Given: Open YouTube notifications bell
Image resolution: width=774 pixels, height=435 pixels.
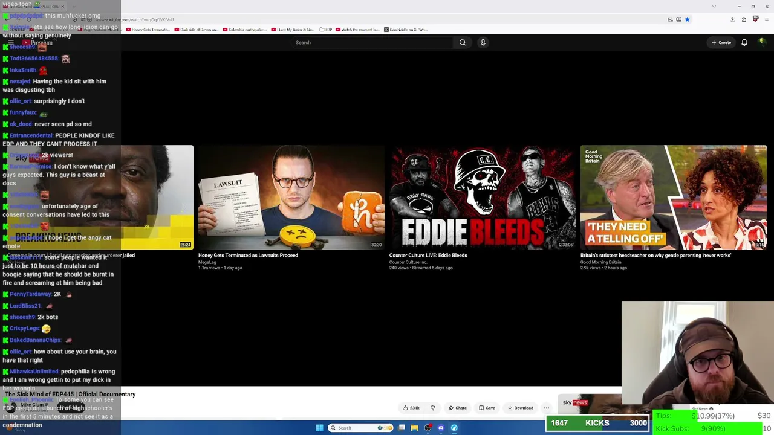Looking at the screenshot, I should click(x=744, y=42).
